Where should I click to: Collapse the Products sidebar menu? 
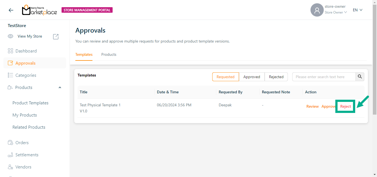[60, 88]
